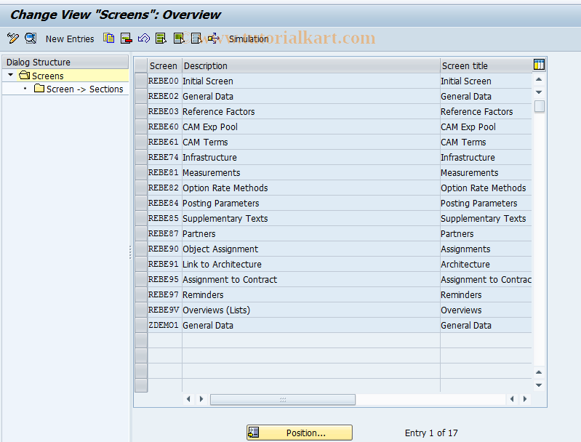Select row selector for REBE82

[x=141, y=188]
